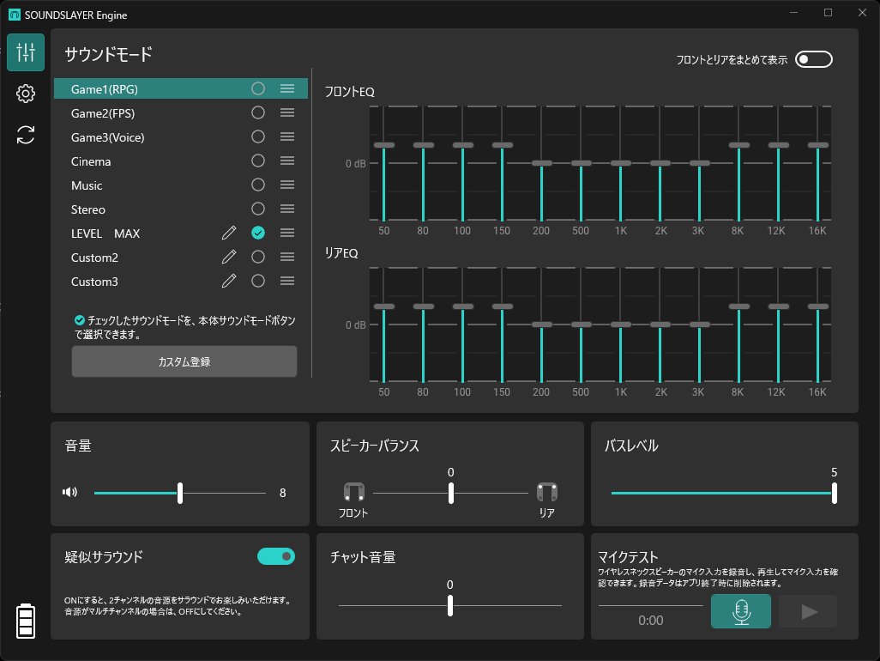The height and width of the screenshot is (661, 880).
Task: Select the Stereo sound mode
Action: 181,209
